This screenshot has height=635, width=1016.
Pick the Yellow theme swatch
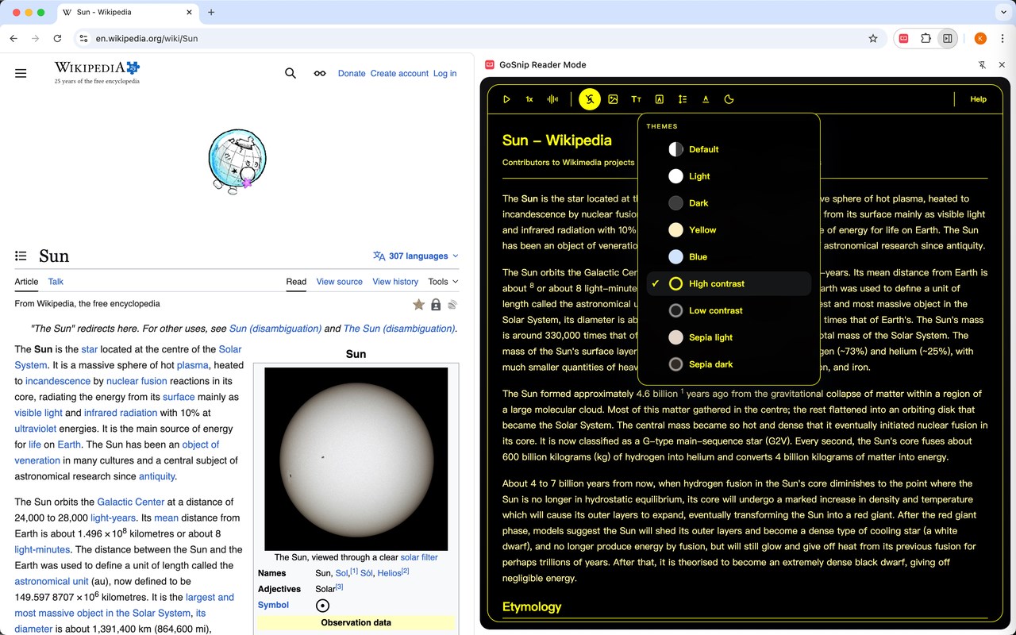[x=675, y=230]
